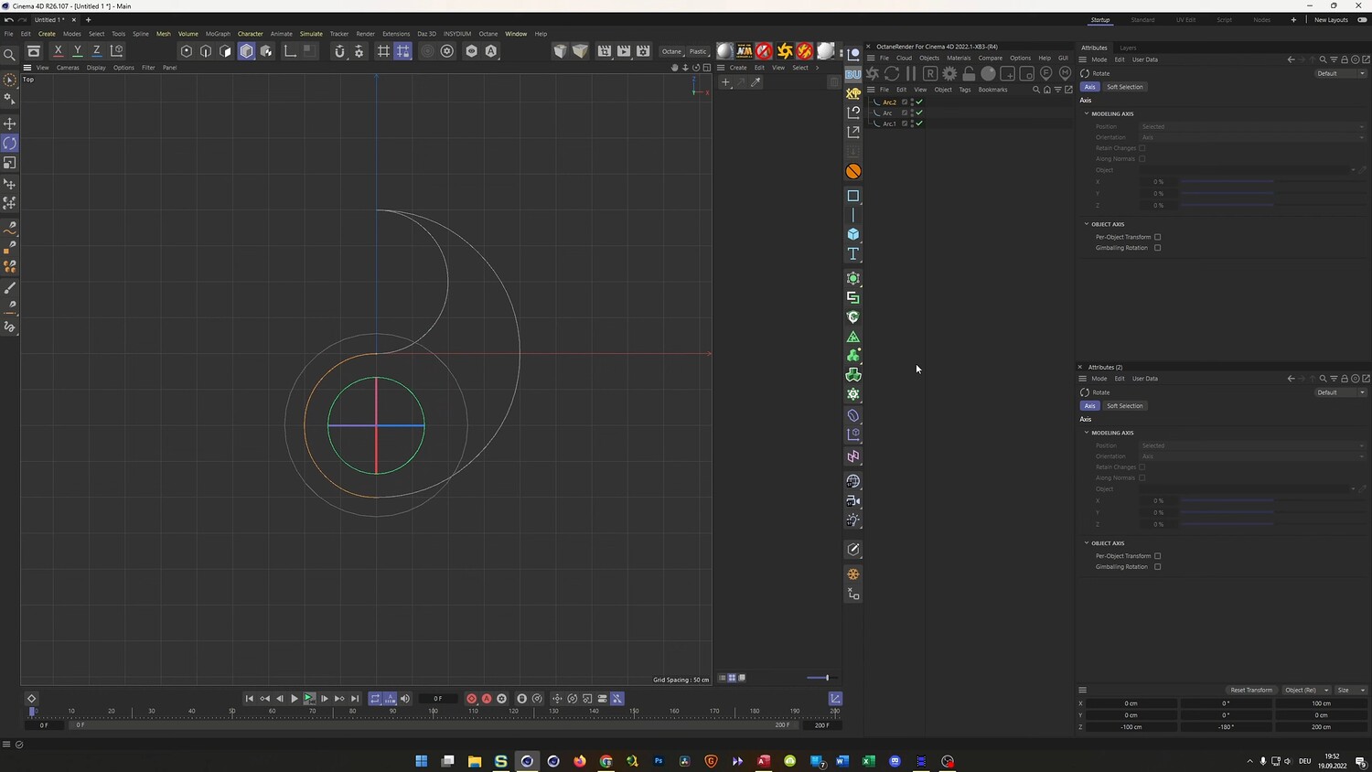
Task: Open Object (Rel) coordinate dropdown
Action: [x=1306, y=690]
